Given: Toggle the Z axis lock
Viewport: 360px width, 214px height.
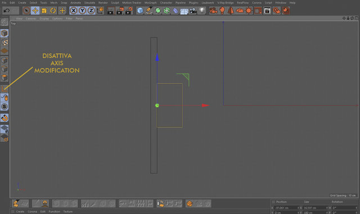Looking at the screenshot, I should tap(91, 11).
